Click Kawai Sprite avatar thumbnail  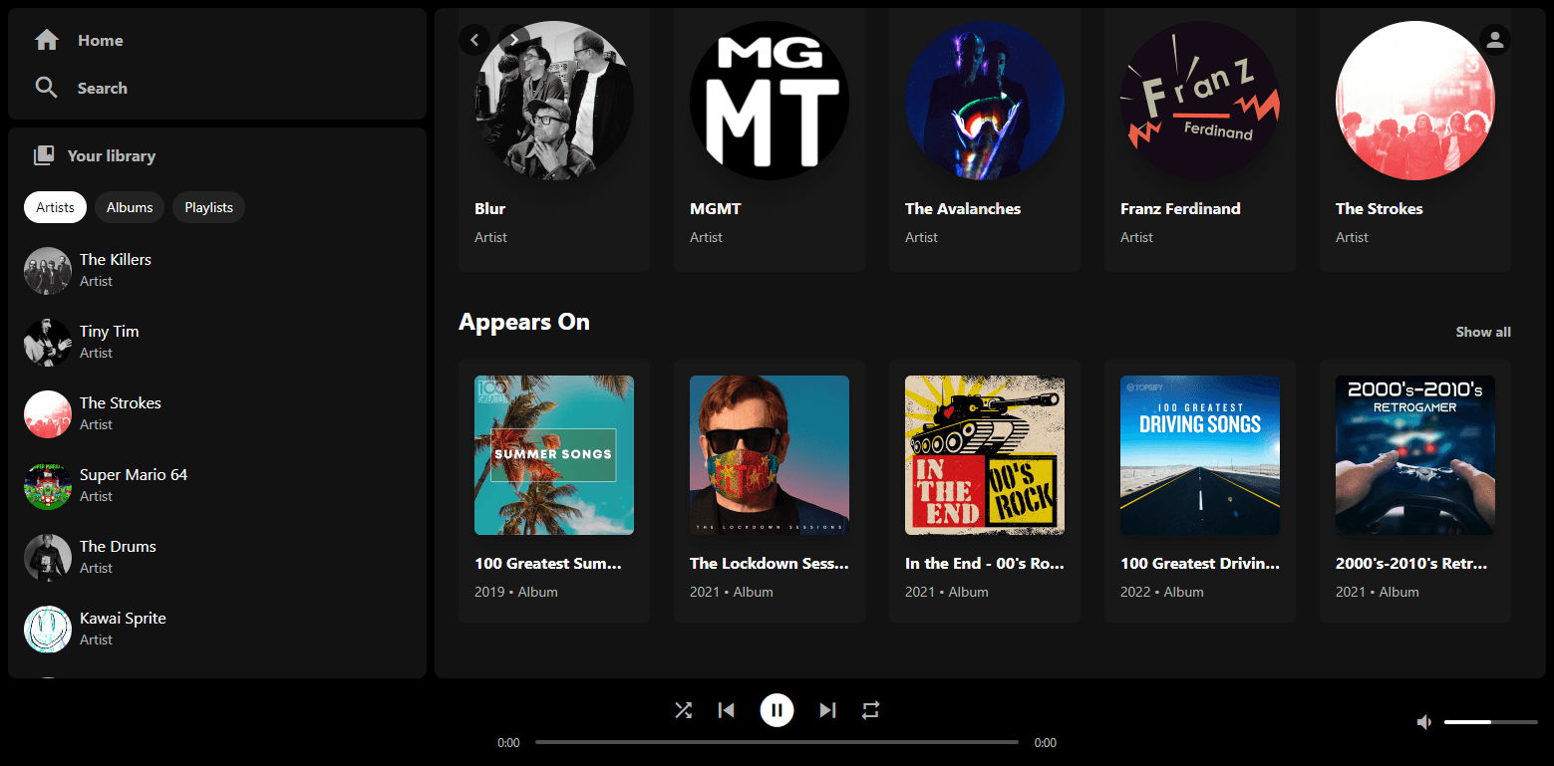click(x=48, y=630)
